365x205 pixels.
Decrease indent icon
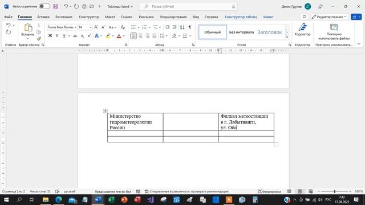pos(167,27)
